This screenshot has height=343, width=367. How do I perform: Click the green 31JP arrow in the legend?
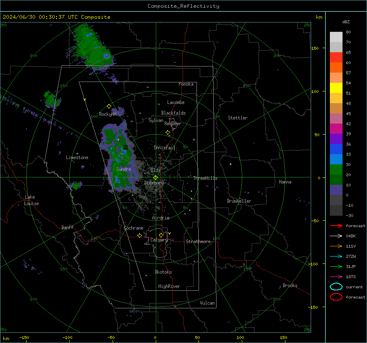pyautogui.click(x=336, y=266)
